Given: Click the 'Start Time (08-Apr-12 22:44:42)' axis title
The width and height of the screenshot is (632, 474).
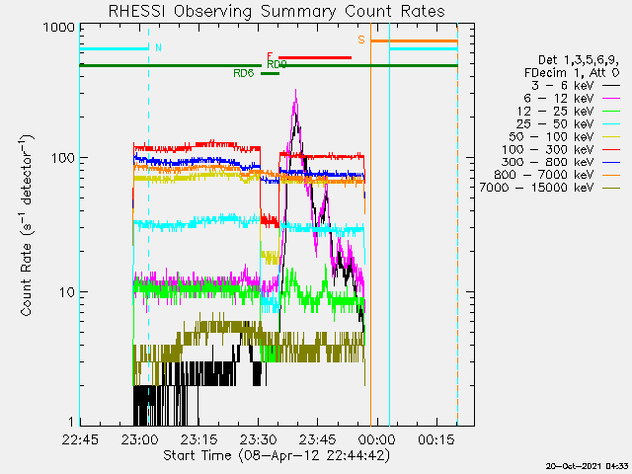Looking at the screenshot, I should pos(276,456).
